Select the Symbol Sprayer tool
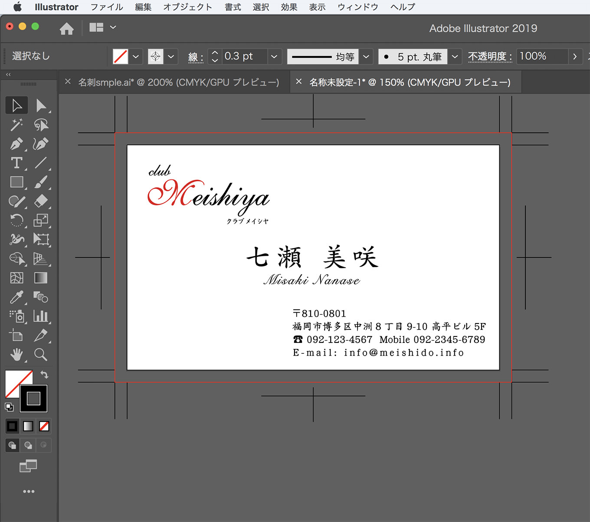 [17, 316]
